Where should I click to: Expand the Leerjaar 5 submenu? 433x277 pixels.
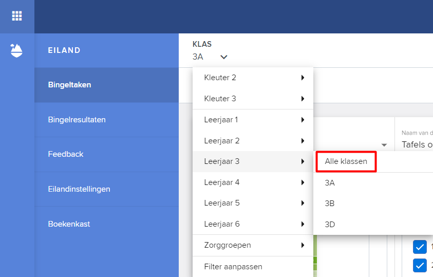(253, 203)
